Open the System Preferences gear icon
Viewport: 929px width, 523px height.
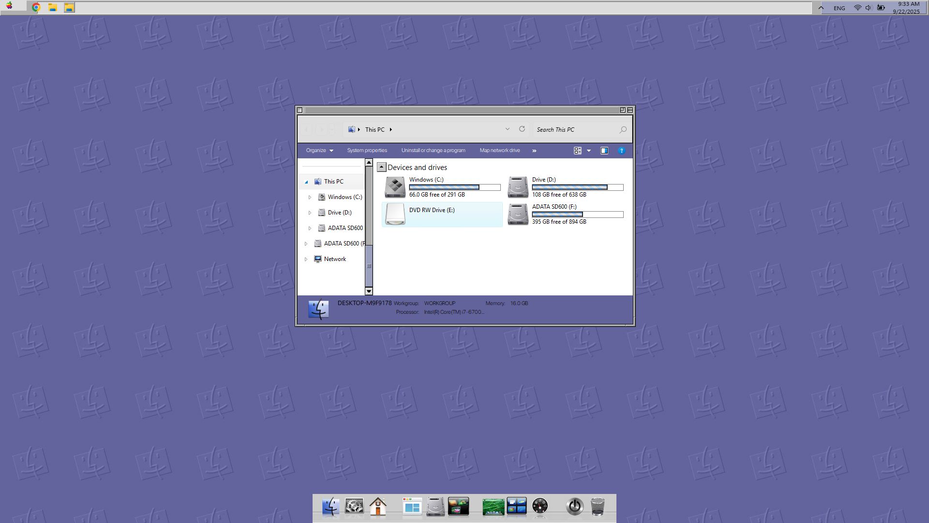pos(354,507)
